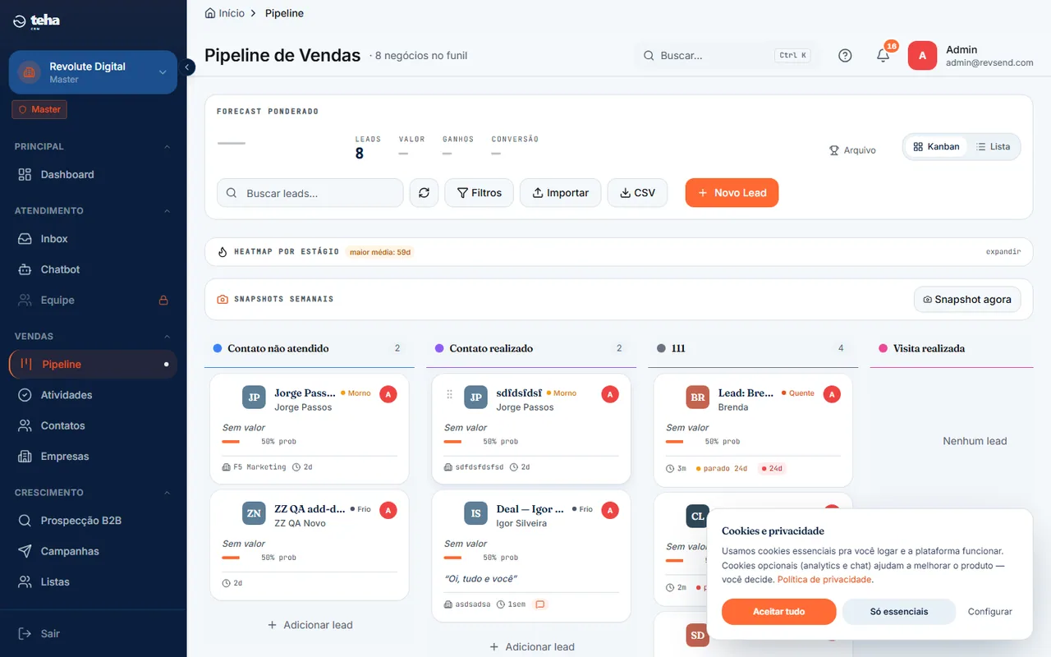This screenshot has height=657, width=1051.
Task: Open the Política de privacidade link
Action: pyautogui.click(x=824, y=580)
